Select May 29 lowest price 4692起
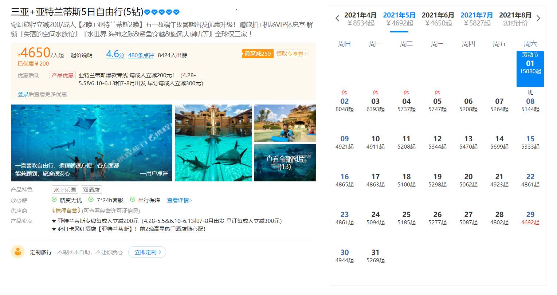This screenshot has height=295, width=557. click(530, 218)
